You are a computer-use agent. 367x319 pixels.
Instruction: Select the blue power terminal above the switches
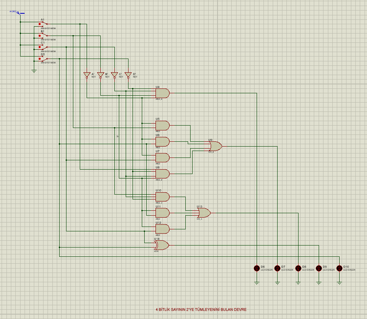(19, 13)
